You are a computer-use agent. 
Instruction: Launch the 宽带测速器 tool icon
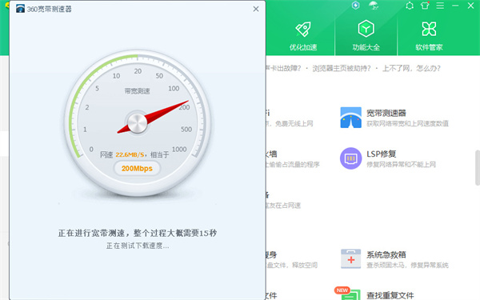[351, 118]
